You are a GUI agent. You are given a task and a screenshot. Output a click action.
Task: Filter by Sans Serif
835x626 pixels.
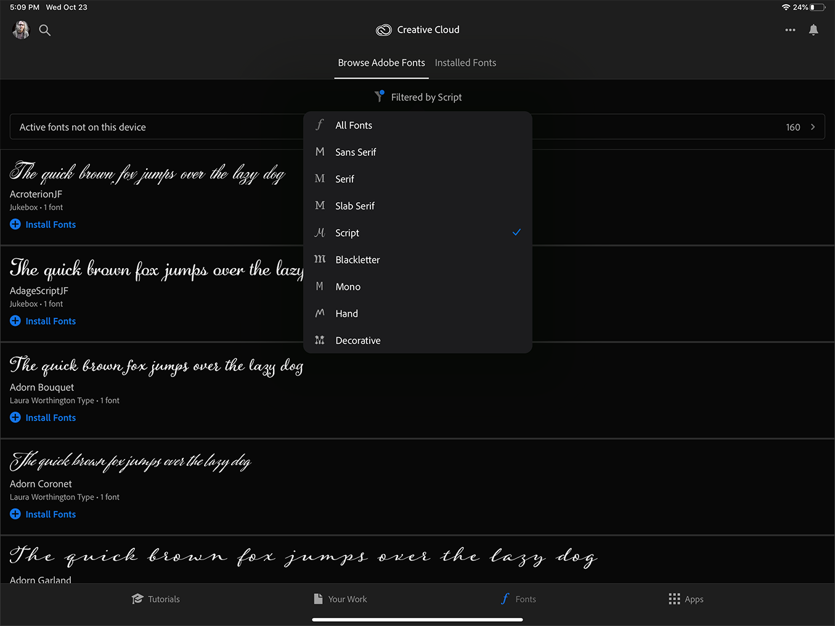pyautogui.click(x=418, y=152)
